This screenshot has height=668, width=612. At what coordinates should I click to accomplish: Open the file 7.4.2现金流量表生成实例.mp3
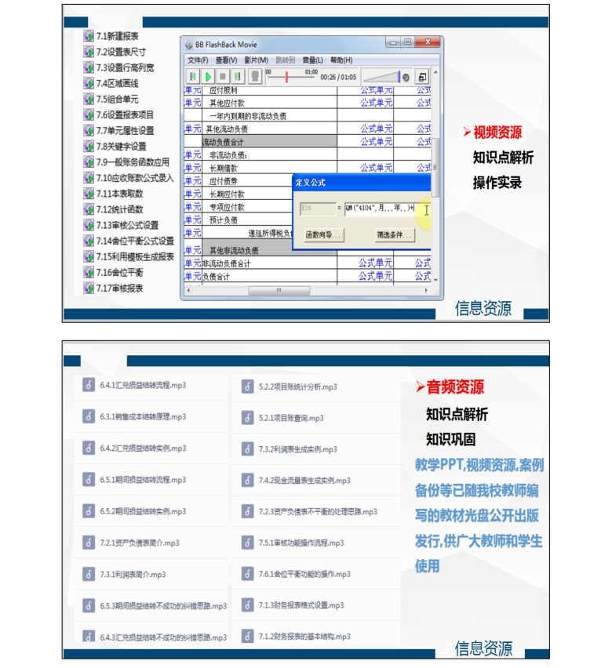[x=304, y=481]
